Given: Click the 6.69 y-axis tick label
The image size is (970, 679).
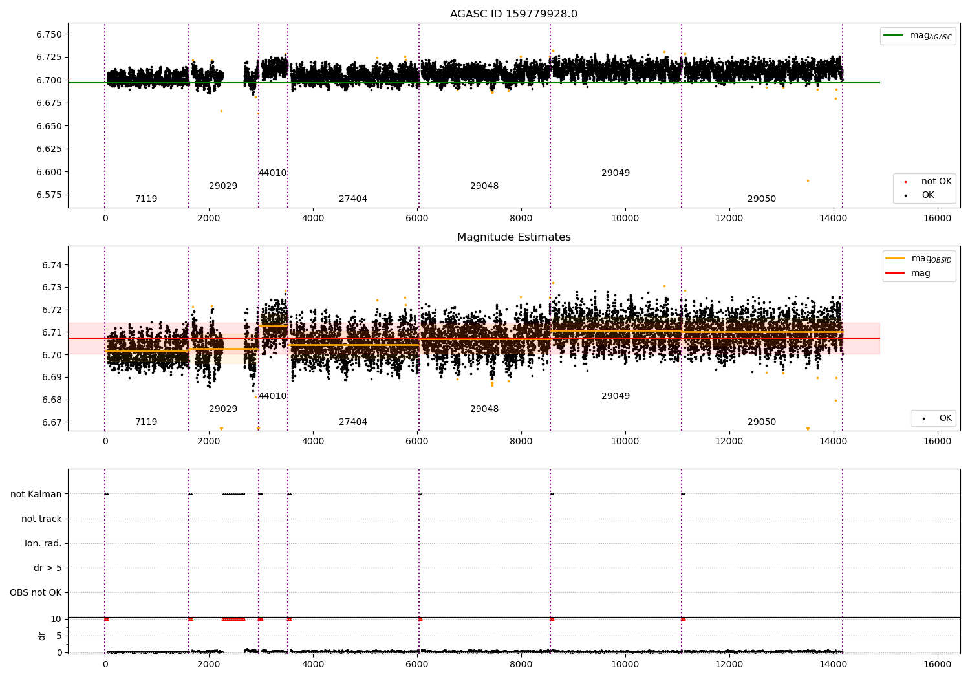Looking at the screenshot, I should (x=52, y=378).
